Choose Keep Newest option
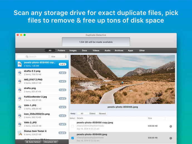This screenshot has width=192, height=144. pos(102,113)
